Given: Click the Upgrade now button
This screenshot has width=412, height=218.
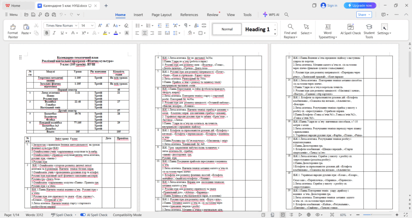Looking at the screenshot, I should point(360,6).
